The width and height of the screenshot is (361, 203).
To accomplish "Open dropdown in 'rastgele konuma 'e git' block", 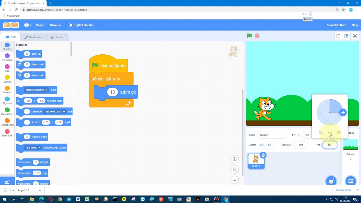I will tap(36, 90).
